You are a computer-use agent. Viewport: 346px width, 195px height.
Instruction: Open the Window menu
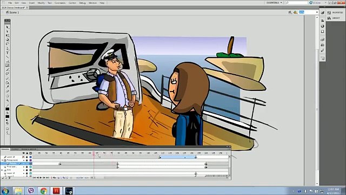click(x=92, y=3)
